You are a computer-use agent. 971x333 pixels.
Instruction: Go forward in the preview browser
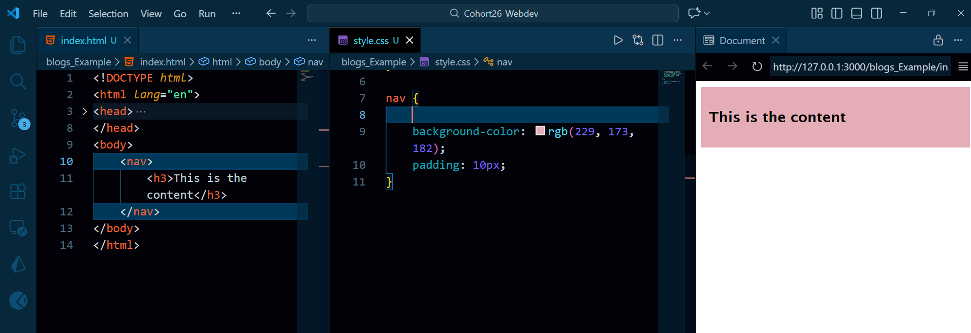click(x=732, y=66)
